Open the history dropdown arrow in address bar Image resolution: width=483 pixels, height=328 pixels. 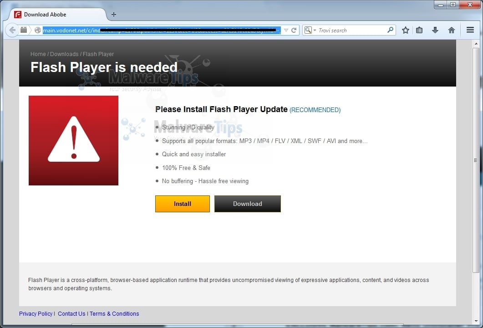coord(286,30)
